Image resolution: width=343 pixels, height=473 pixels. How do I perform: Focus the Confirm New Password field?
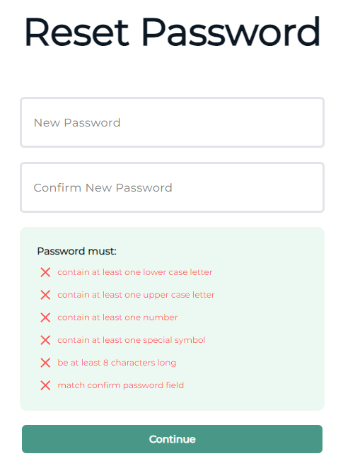pos(172,187)
